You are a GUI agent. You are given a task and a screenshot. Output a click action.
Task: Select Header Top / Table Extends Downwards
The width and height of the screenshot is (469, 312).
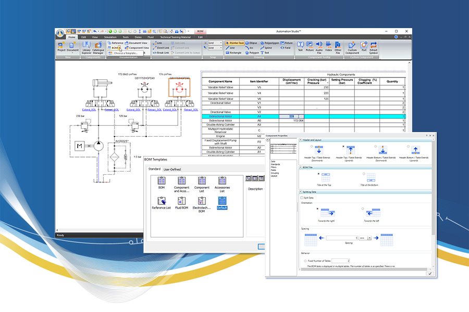(x=312, y=147)
